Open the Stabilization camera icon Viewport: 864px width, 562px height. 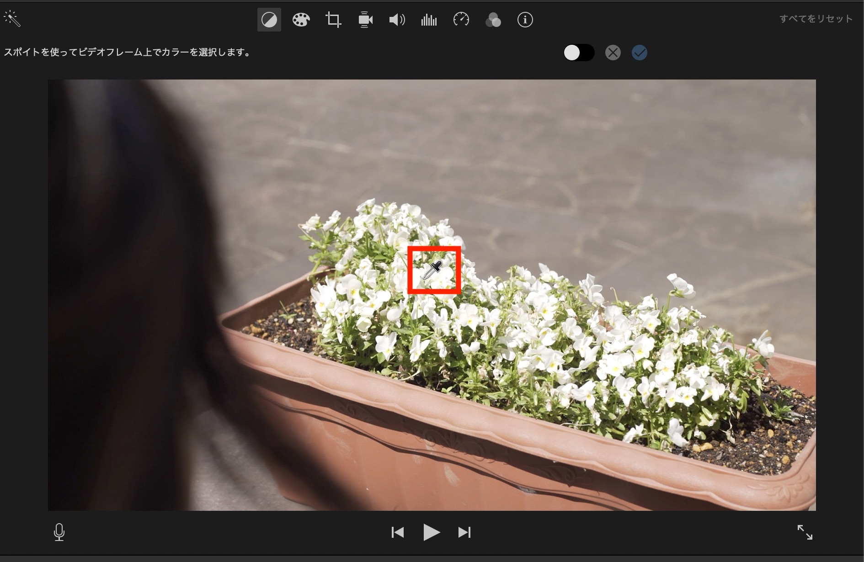coord(365,20)
